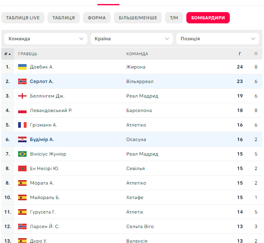Select the Форма tab

pos(97,18)
